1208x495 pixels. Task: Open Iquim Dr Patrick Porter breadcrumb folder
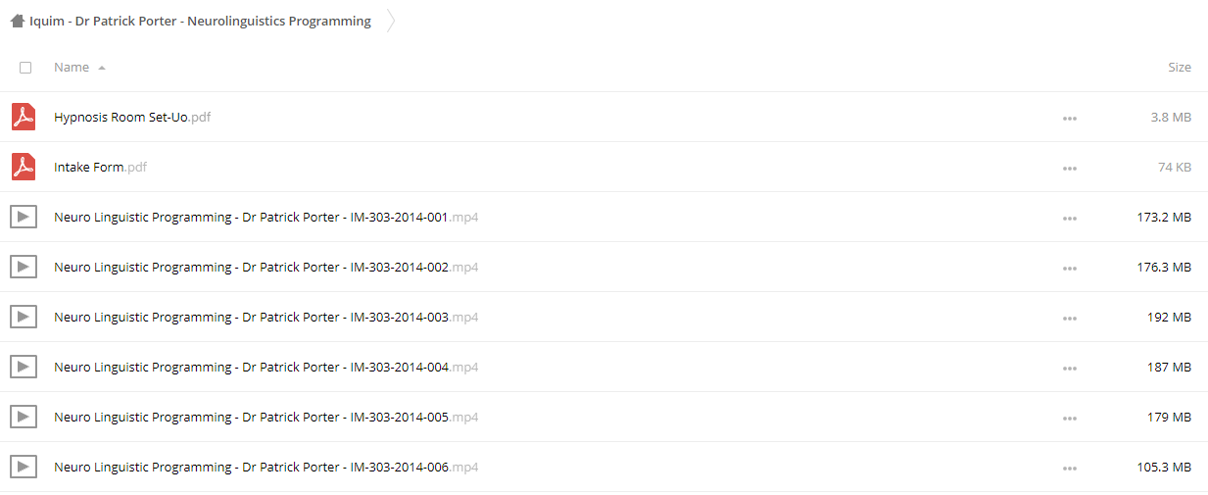[x=200, y=21]
